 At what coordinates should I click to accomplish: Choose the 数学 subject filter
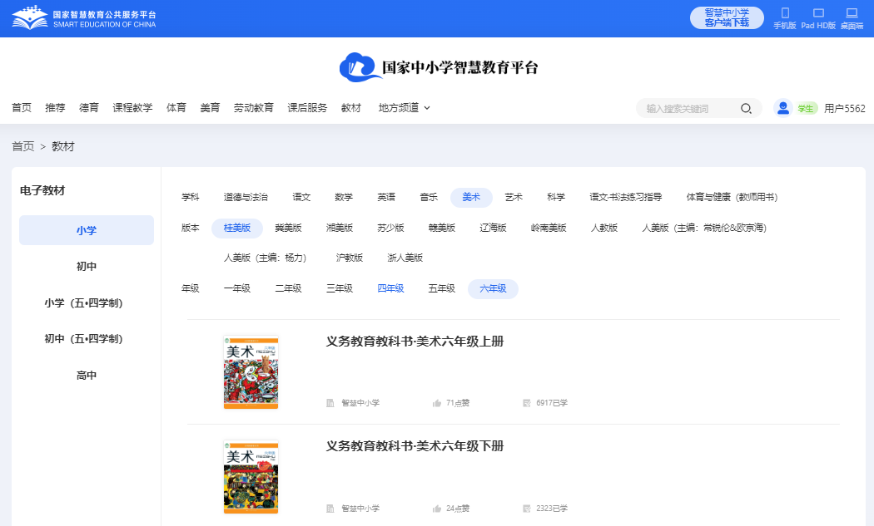click(x=344, y=197)
